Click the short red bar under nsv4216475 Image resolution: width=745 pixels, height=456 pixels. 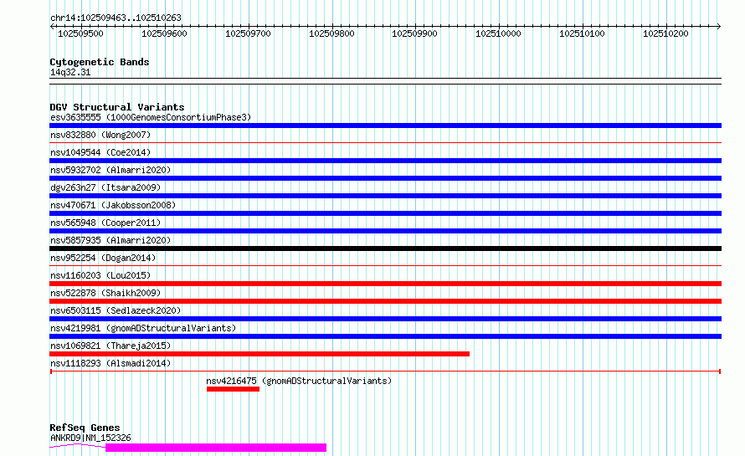233,389
